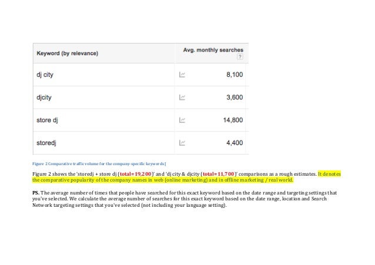The height and width of the screenshot is (265, 375).
Task: Click the trend chart icon for djcity
Action: point(182,98)
